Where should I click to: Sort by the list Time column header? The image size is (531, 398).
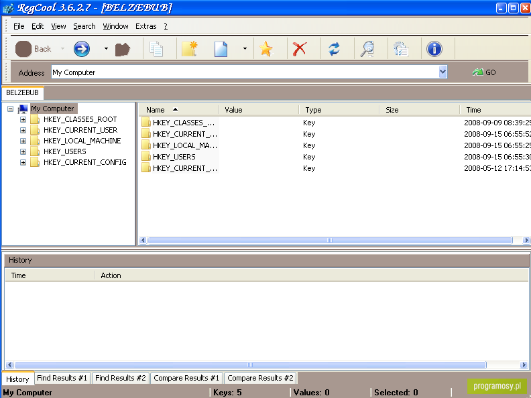point(495,110)
